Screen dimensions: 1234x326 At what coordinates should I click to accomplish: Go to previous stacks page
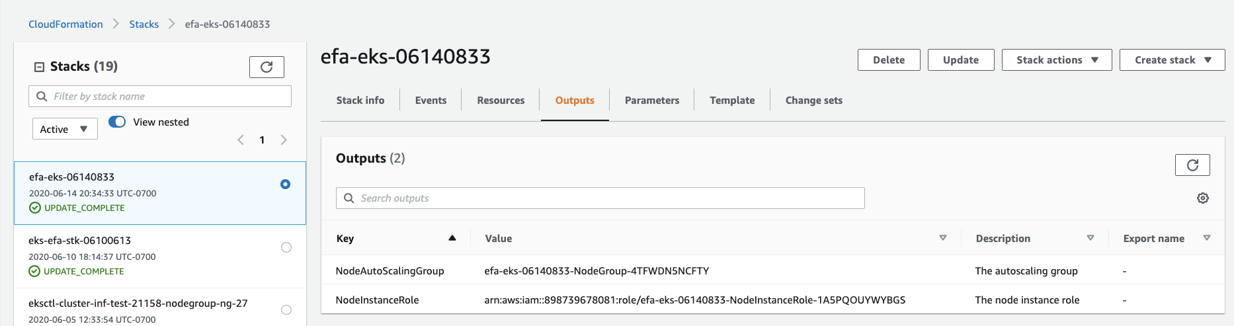click(241, 140)
